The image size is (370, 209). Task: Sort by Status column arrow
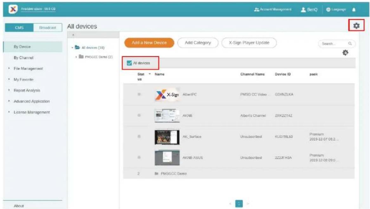[150, 74]
